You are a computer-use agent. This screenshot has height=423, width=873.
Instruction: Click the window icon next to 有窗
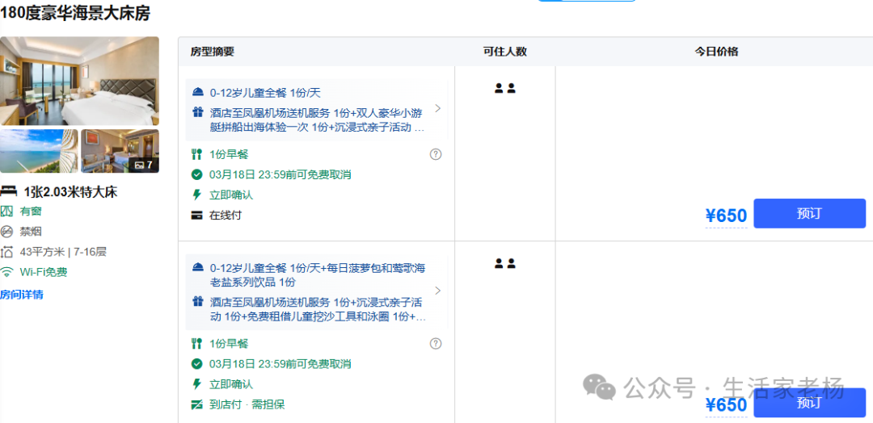click(x=6, y=211)
